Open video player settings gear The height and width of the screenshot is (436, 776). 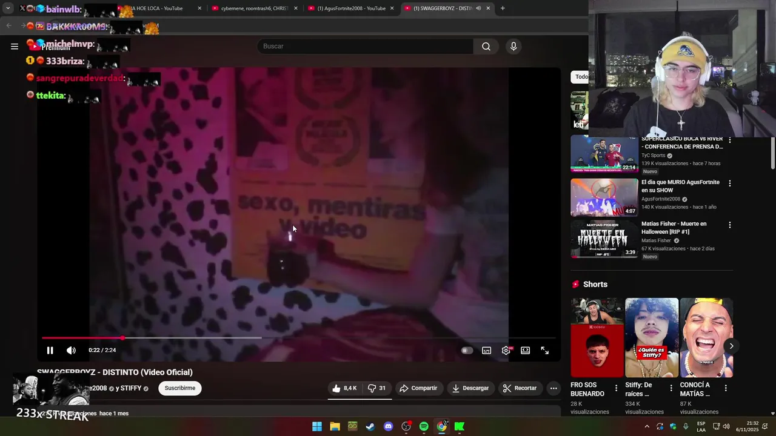click(506, 350)
